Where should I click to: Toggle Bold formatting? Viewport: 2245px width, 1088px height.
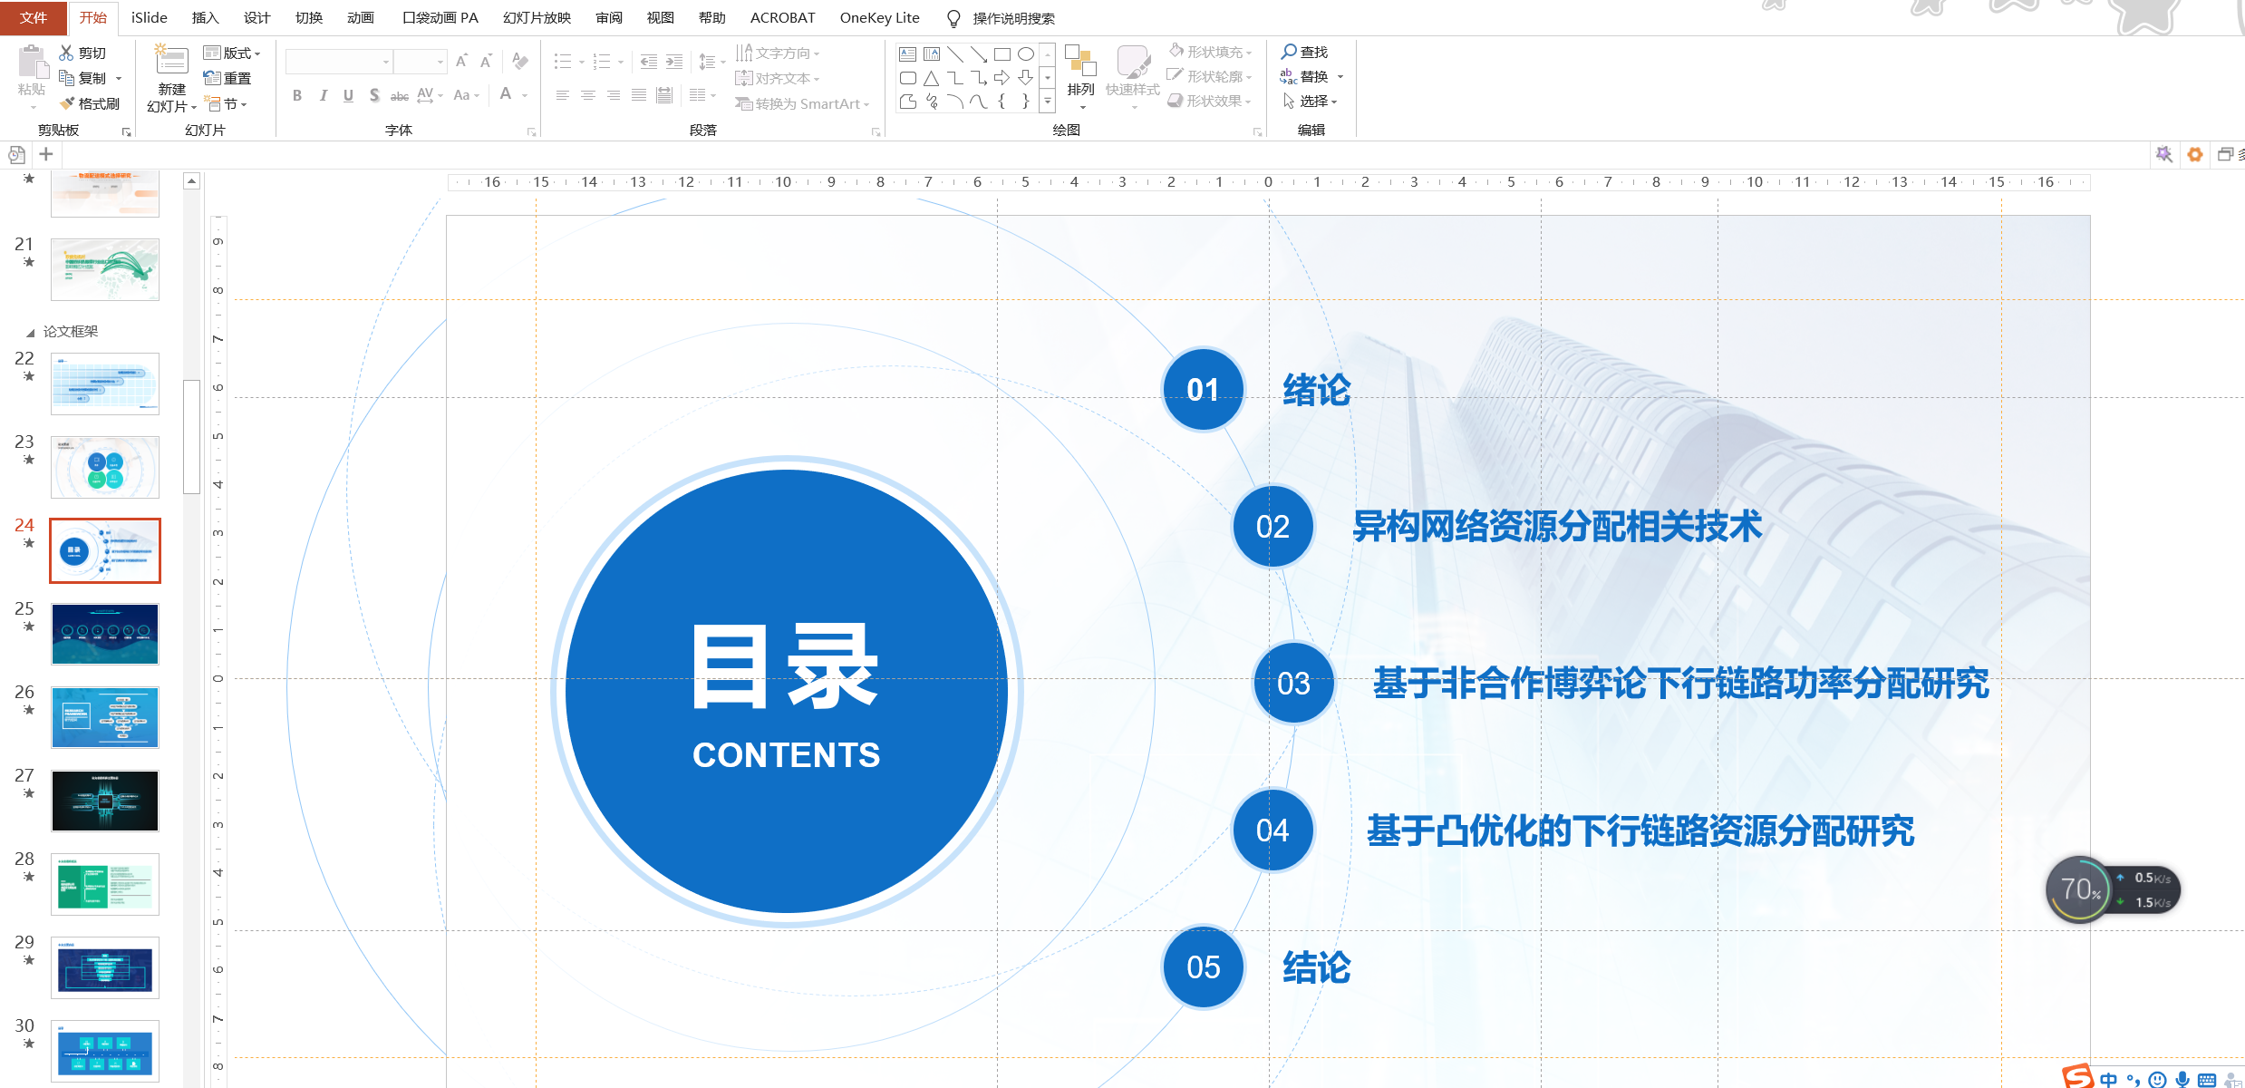[x=297, y=95]
